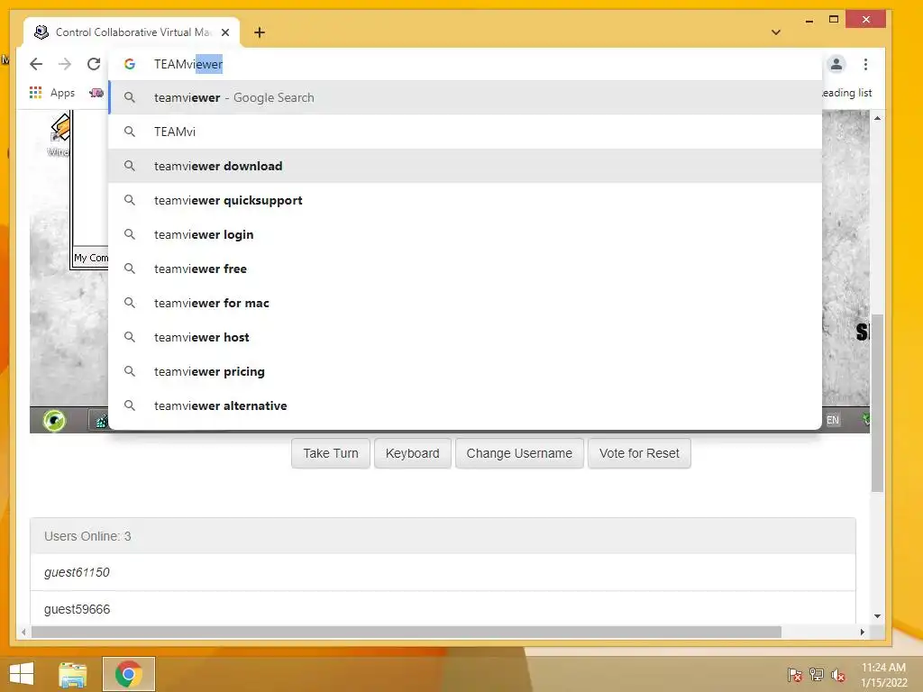Viewport: 923px width, 692px height.
Task: Choose suggestion 'teamviewer - Google Search'
Action: pyautogui.click(x=465, y=97)
